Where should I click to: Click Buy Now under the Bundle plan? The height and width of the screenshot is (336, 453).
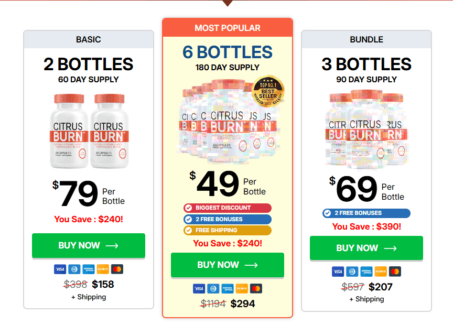(366, 248)
